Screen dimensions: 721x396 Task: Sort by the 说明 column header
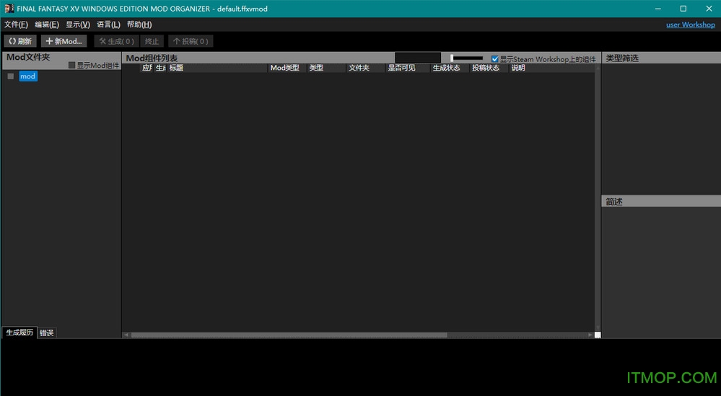click(552, 68)
